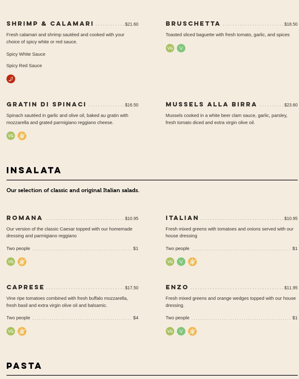Click the Insalata section heading
The image size is (299, 379).
click(34, 170)
